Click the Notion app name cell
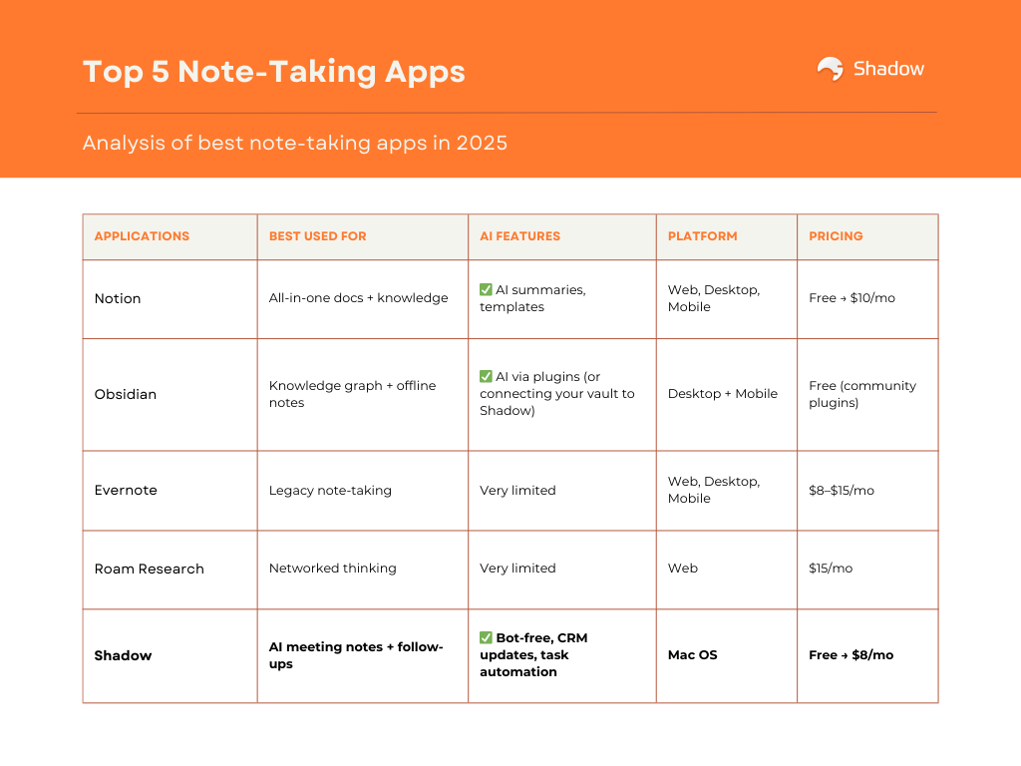1021x766 pixels. 118,298
